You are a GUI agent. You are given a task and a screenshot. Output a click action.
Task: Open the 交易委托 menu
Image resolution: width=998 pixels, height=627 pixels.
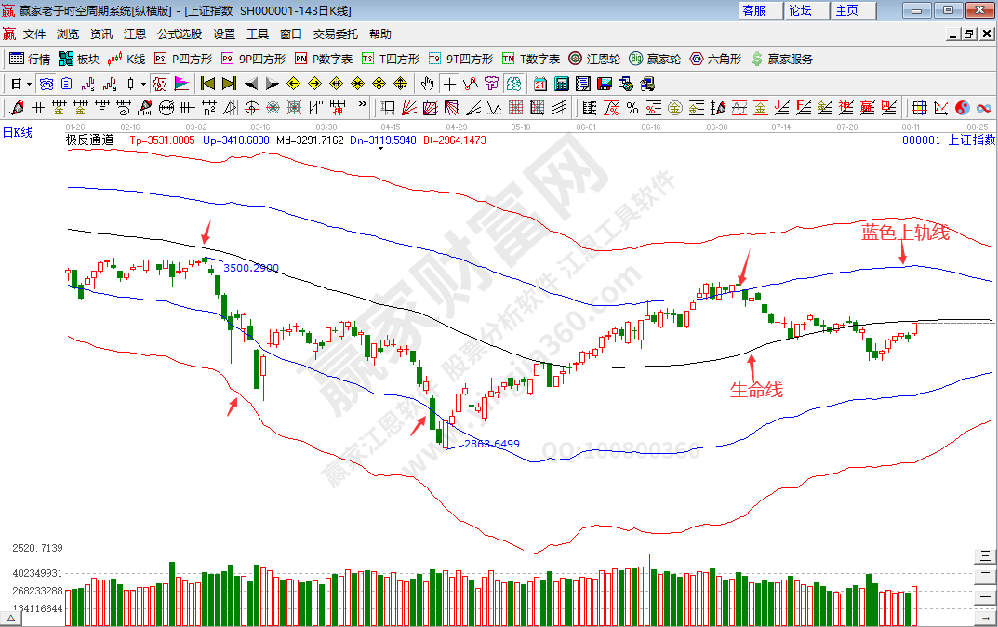pos(335,33)
